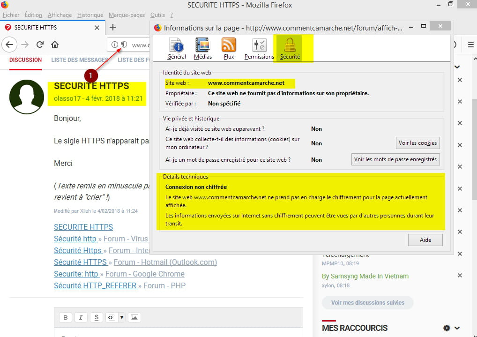
Task: Open the ? help menu
Action: [x=171, y=15]
